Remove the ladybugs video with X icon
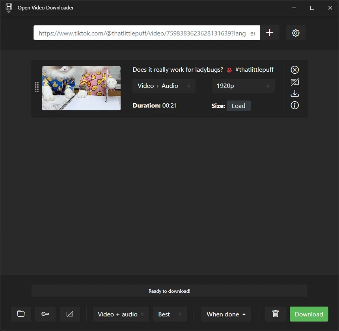Image resolution: width=339 pixels, height=331 pixels. coord(295,70)
